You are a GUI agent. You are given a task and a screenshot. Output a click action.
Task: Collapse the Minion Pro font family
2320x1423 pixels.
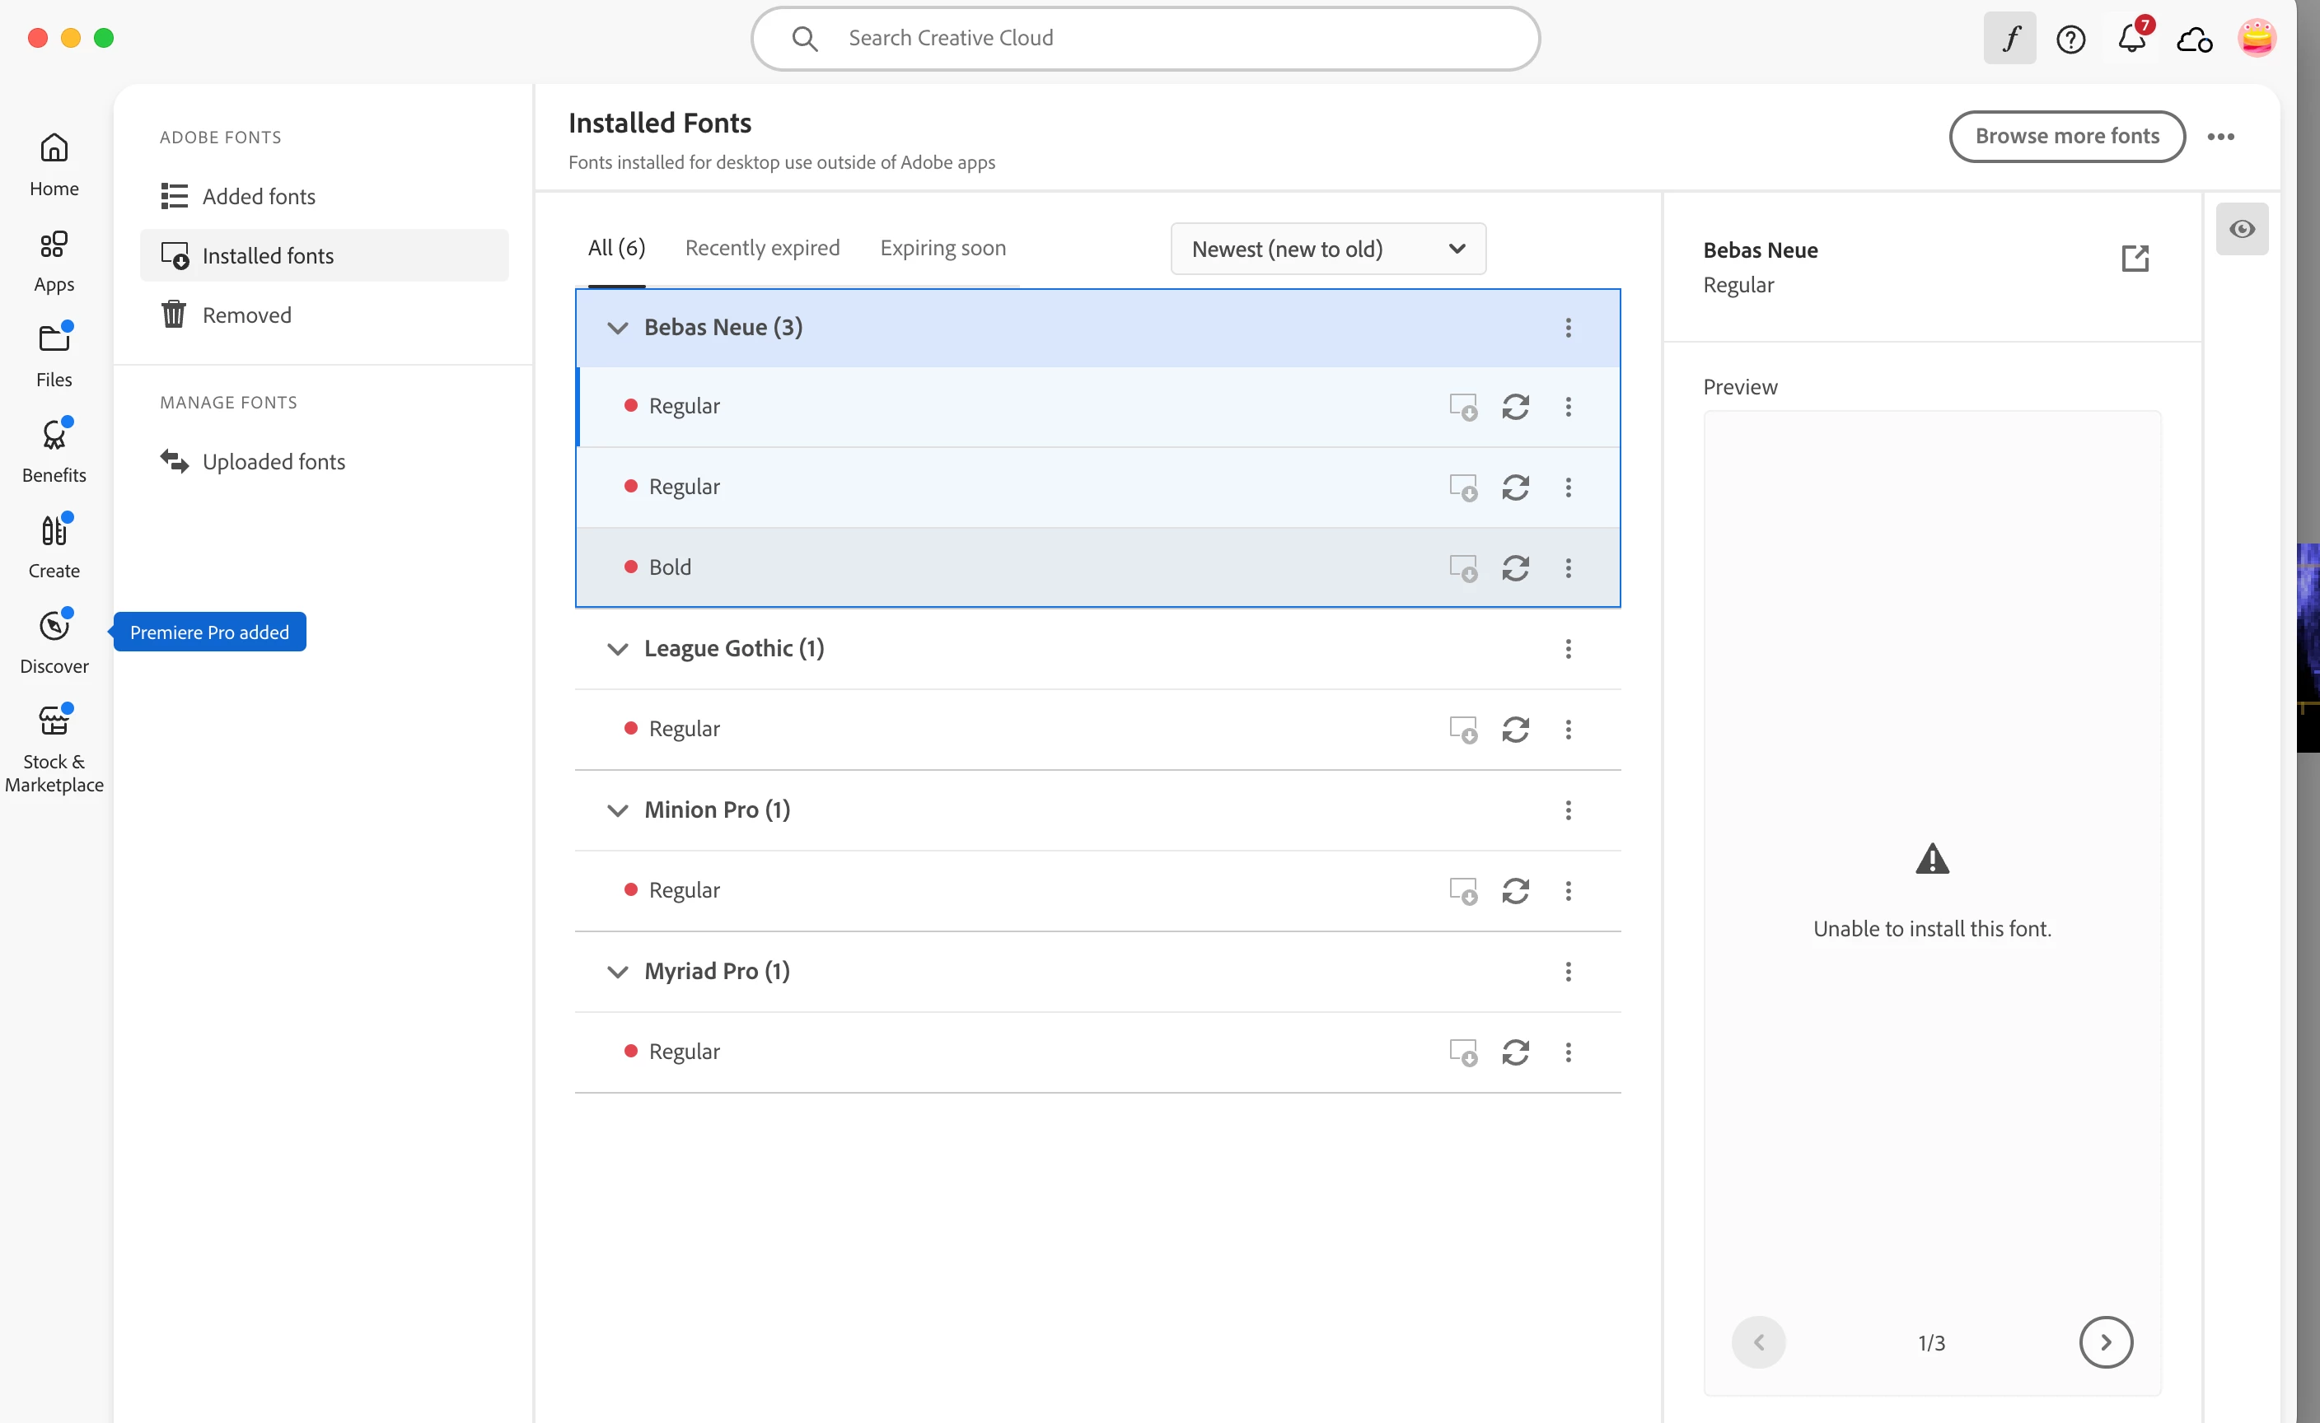[618, 810]
